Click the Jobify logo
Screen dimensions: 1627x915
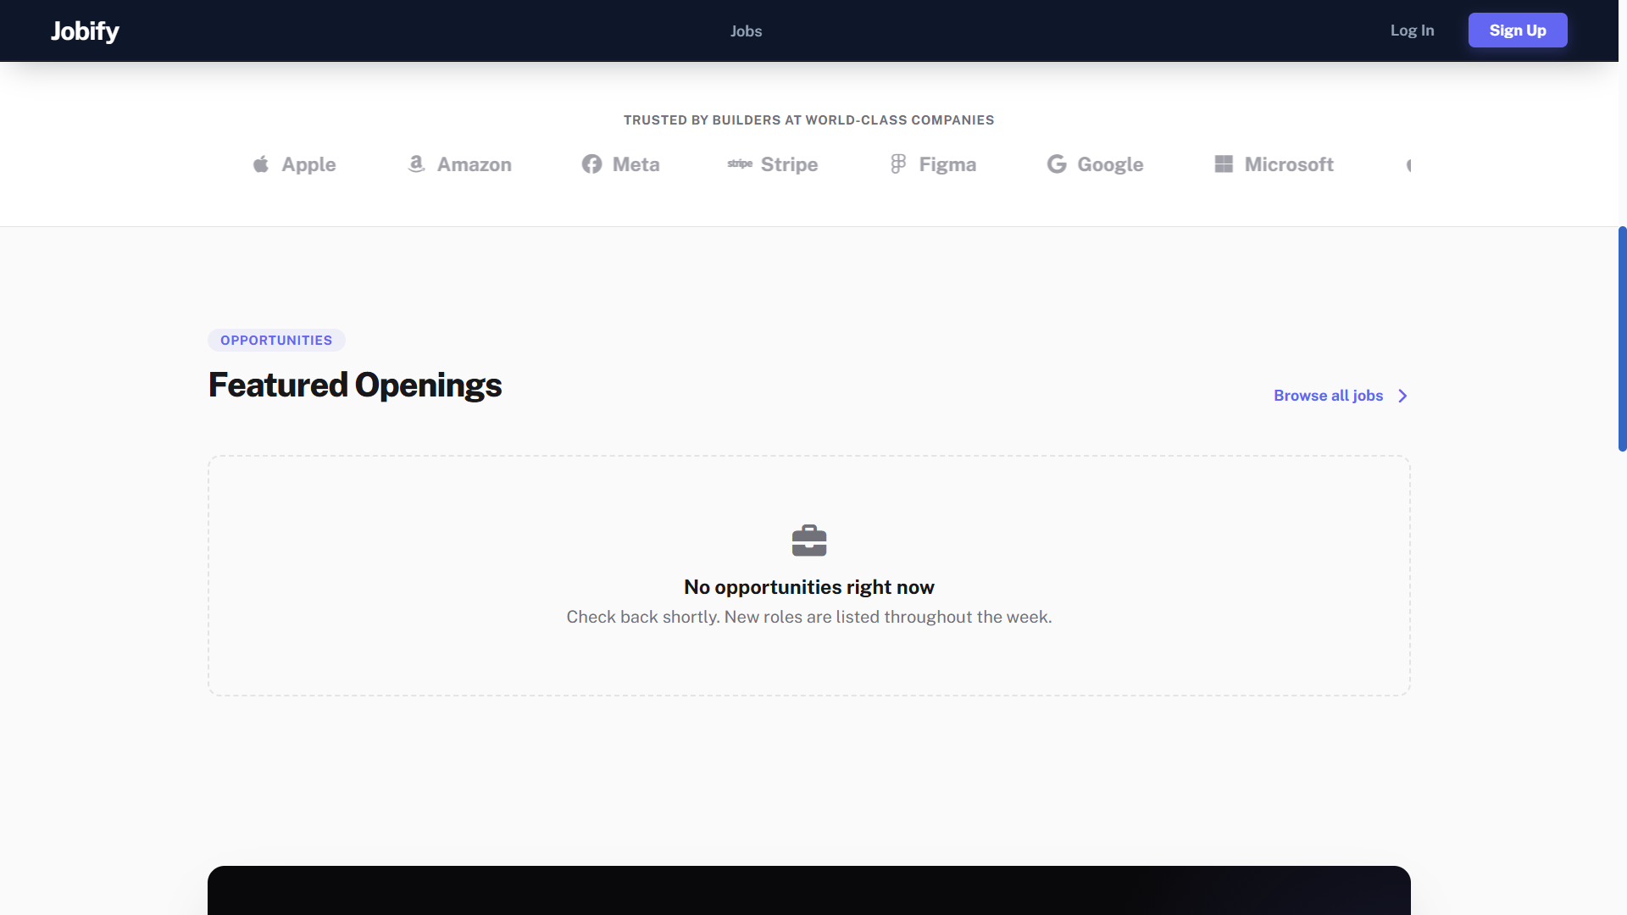85,31
